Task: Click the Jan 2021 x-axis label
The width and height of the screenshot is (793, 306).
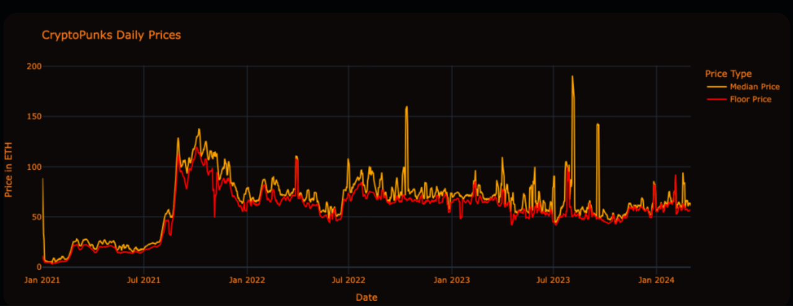Action: click(x=43, y=280)
